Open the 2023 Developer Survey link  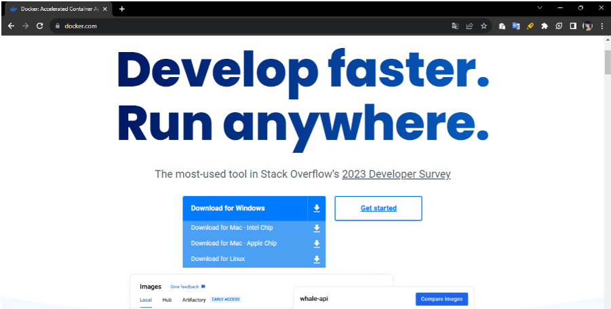[396, 174]
